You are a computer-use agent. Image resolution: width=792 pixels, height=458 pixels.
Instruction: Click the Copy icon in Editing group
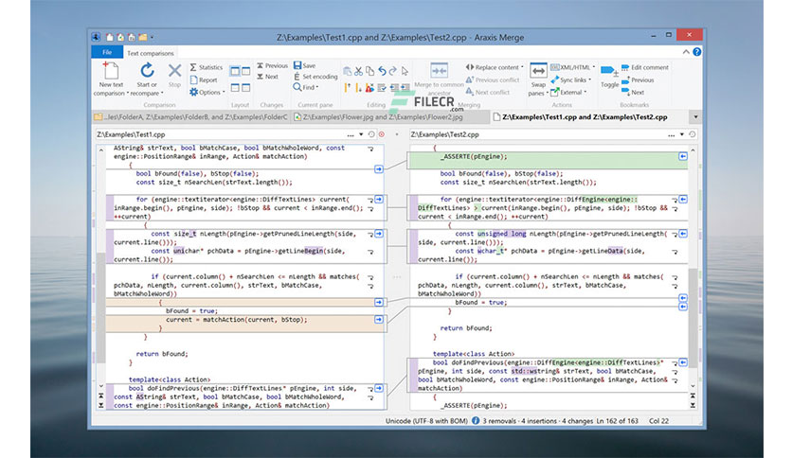pyautogui.click(x=370, y=71)
